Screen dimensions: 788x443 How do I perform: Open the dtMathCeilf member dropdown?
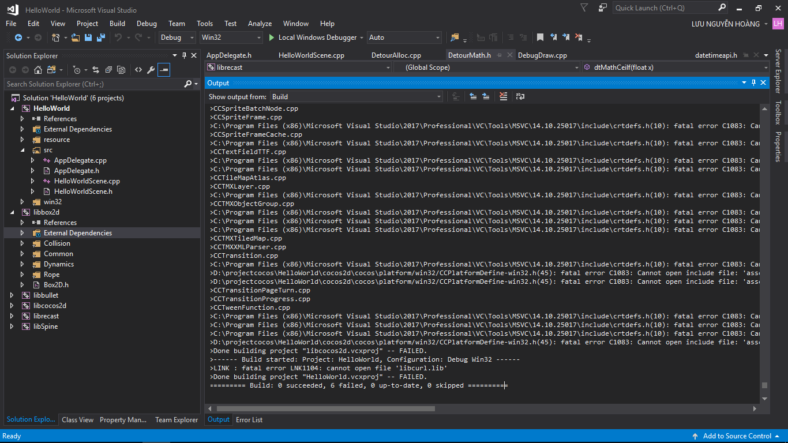click(x=676, y=67)
